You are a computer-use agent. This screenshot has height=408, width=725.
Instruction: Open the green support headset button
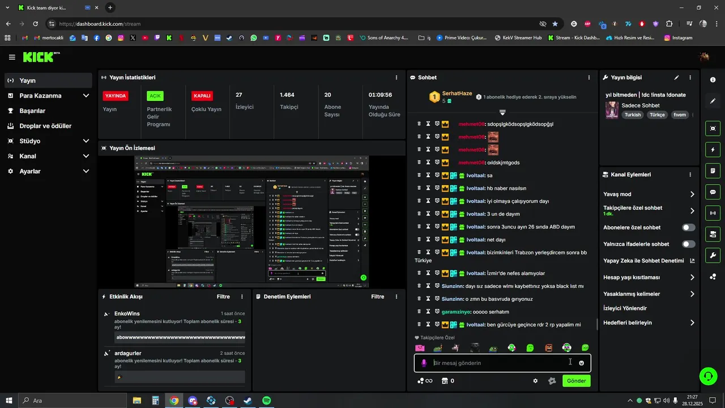[x=707, y=376]
